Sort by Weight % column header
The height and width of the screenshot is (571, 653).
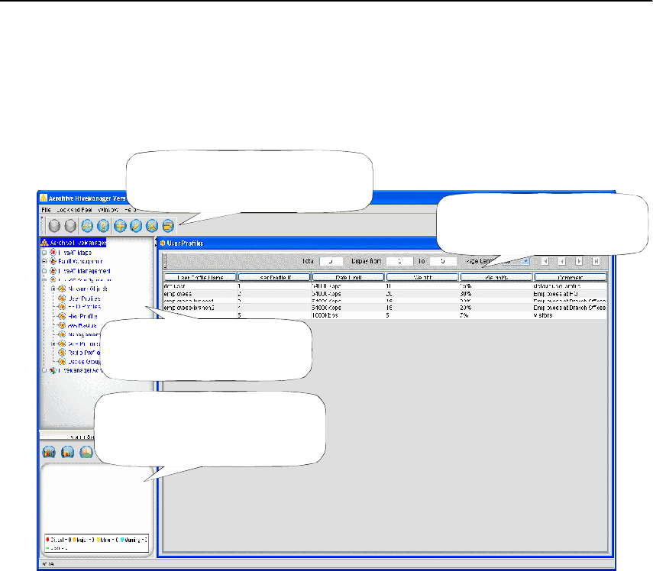(x=496, y=277)
